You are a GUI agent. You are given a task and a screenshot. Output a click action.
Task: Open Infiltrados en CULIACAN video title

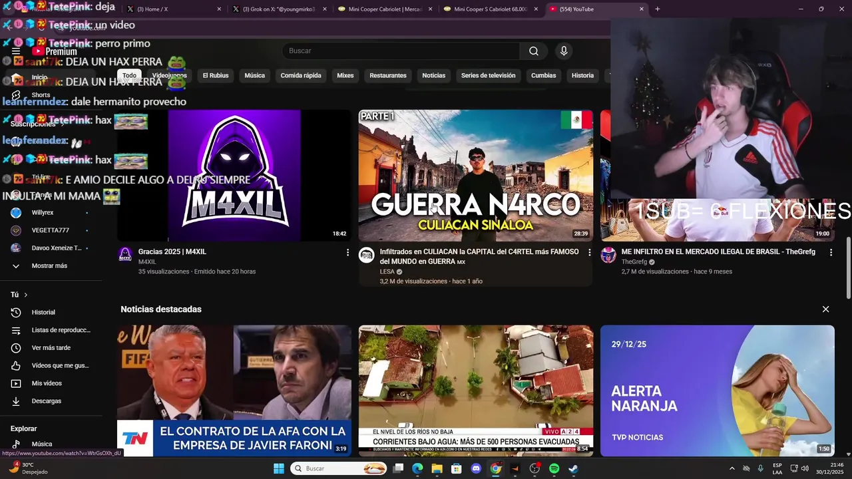pyautogui.click(x=479, y=257)
